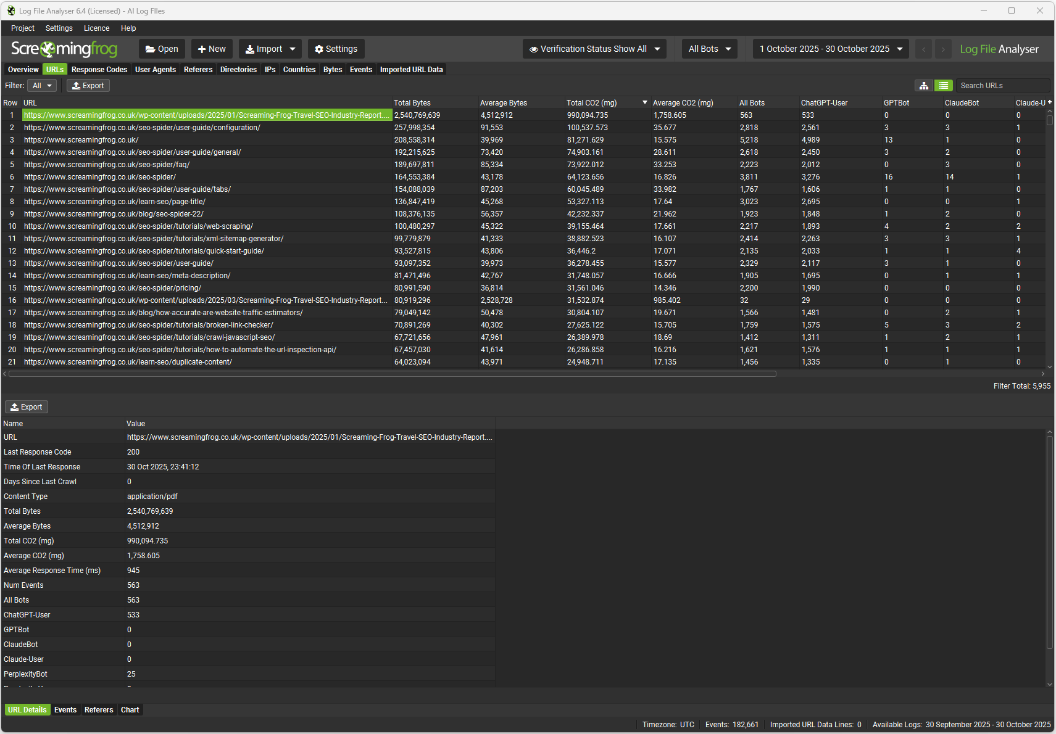Open the Licence menu
This screenshot has height=734, width=1056.
pyautogui.click(x=96, y=28)
